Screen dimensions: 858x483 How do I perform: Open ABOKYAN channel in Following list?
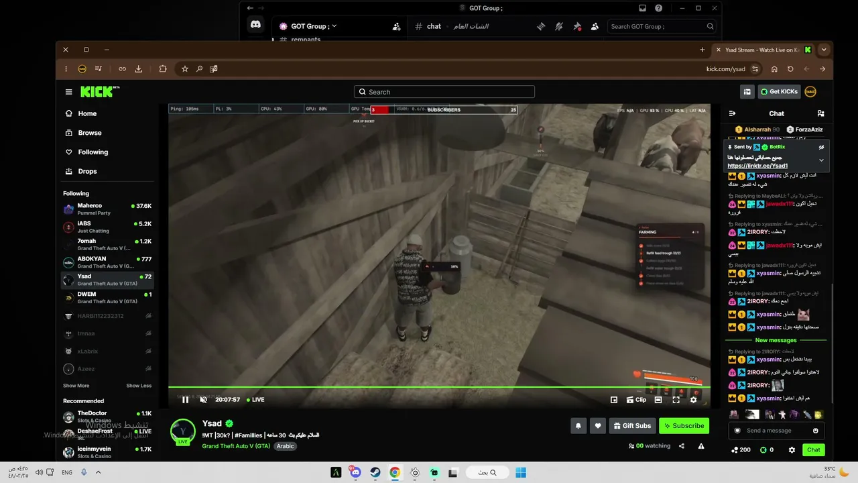(x=107, y=262)
